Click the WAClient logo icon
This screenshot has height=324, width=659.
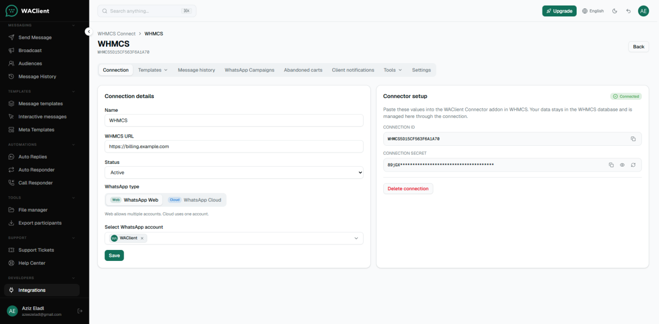11,10
